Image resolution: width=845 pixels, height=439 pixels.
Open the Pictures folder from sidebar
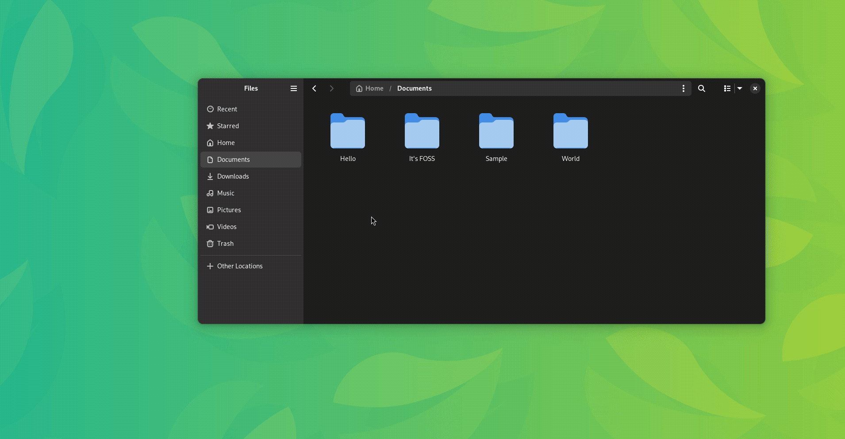pyautogui.click(x=229, y=210)
